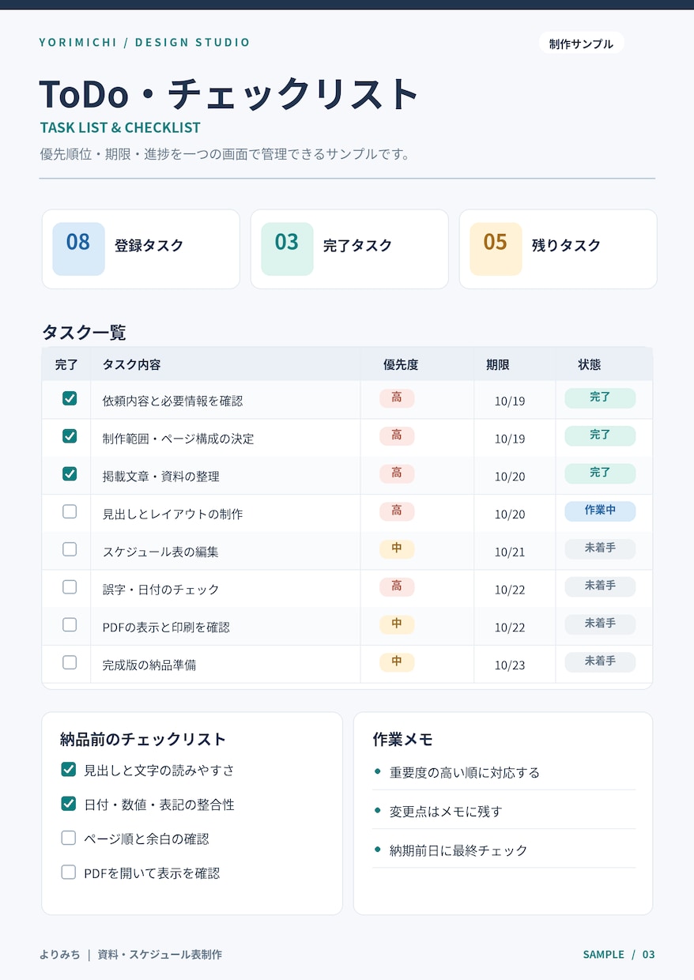Click 未着手 status of PDFの表示と印刷を確認
Image resolution: width=694 pixels, height=980 pixels.
600,624
